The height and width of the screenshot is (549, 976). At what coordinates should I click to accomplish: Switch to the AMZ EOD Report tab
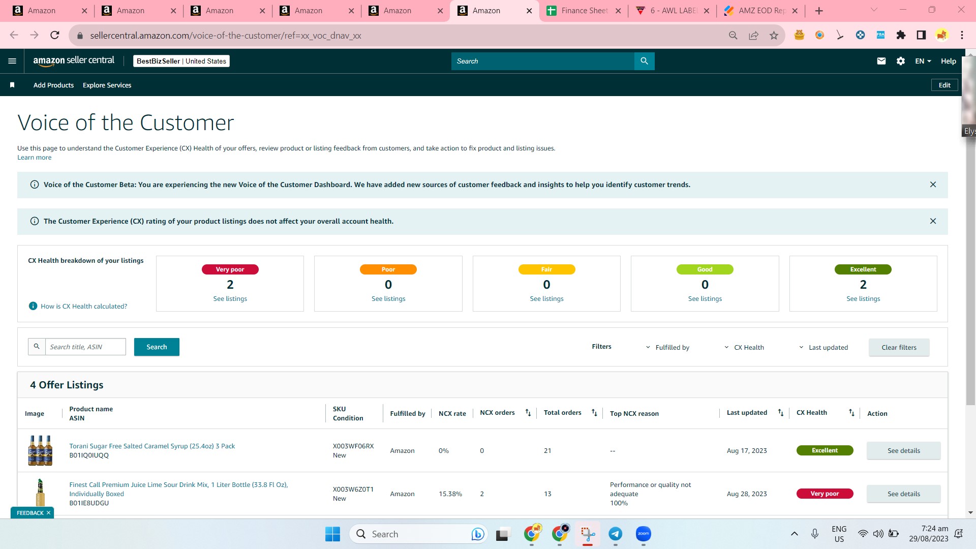pos(761,11)
